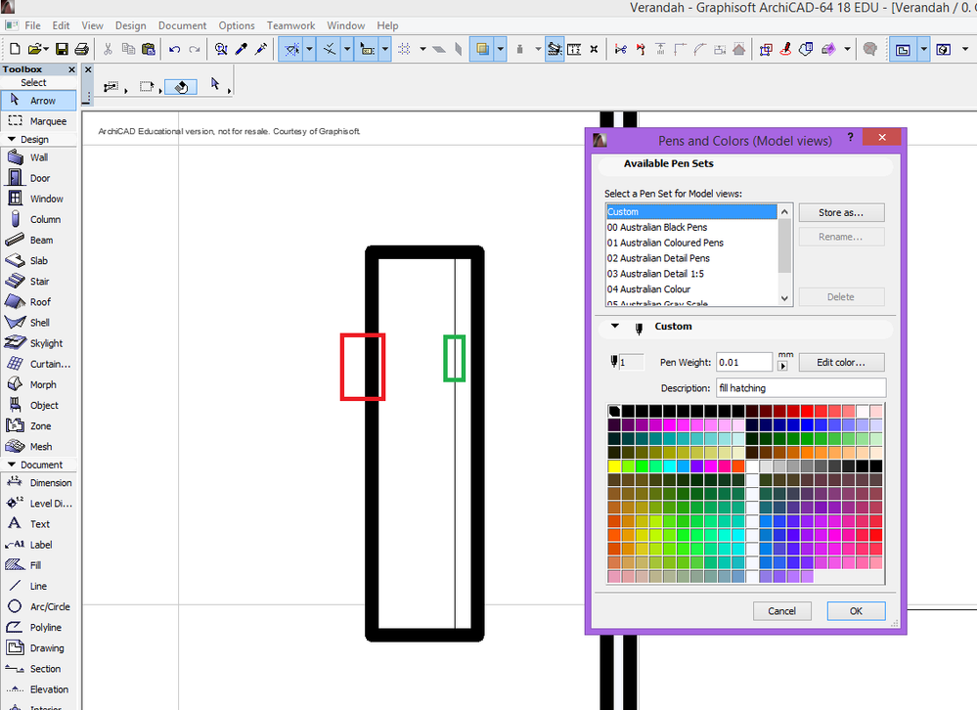Open the Options menu
The height and width of the screenshot is (710, 977).
click(237, 25)
